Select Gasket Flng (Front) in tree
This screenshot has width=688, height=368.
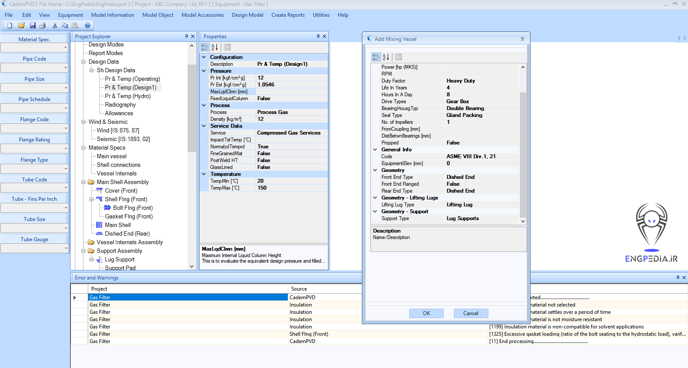129,216
